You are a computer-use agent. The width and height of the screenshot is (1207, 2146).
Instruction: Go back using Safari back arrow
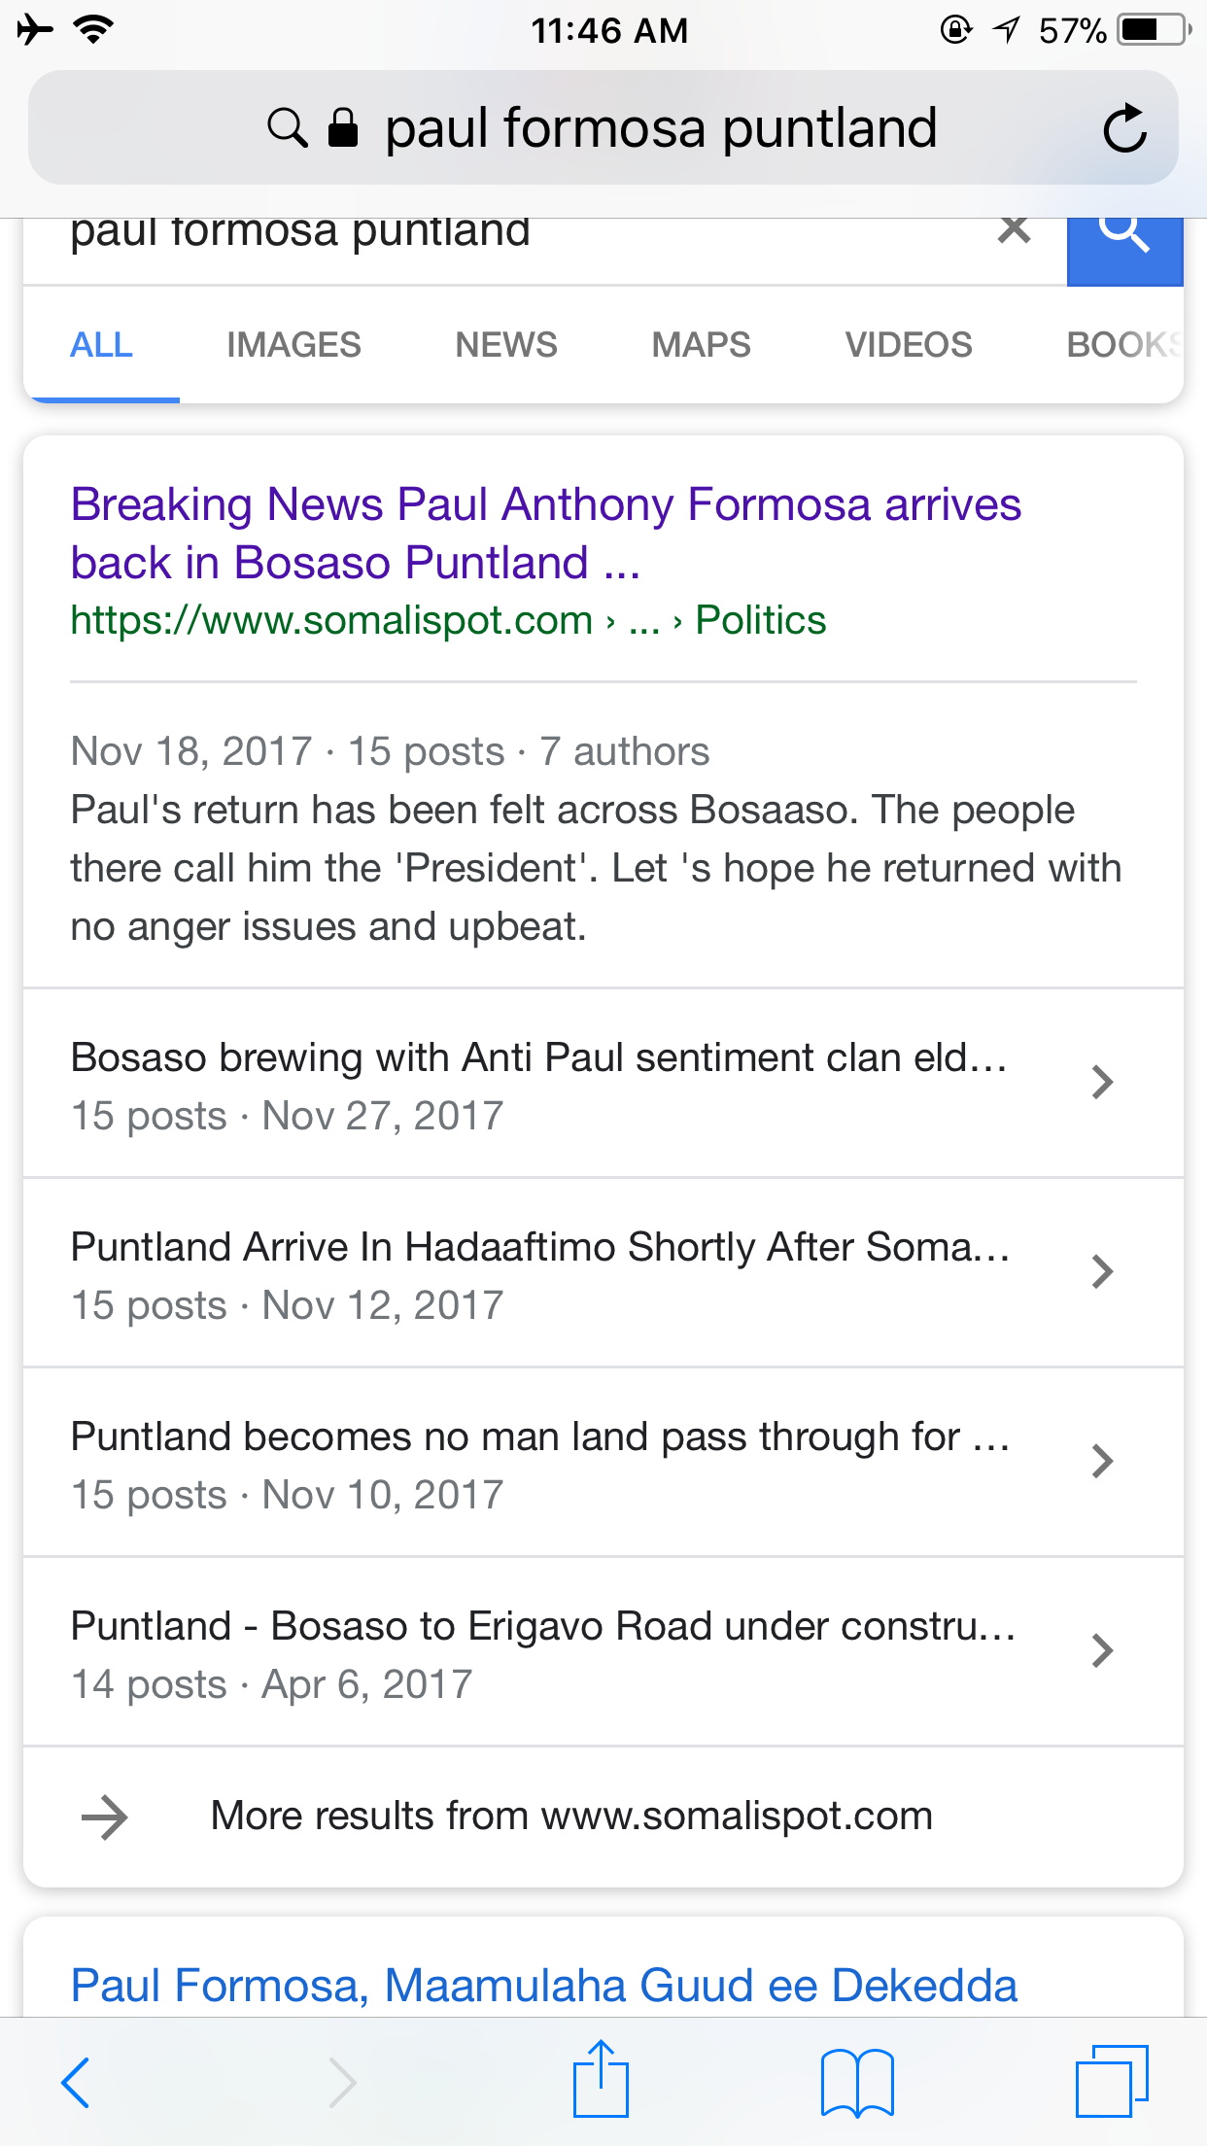[x=76, y=2082]
